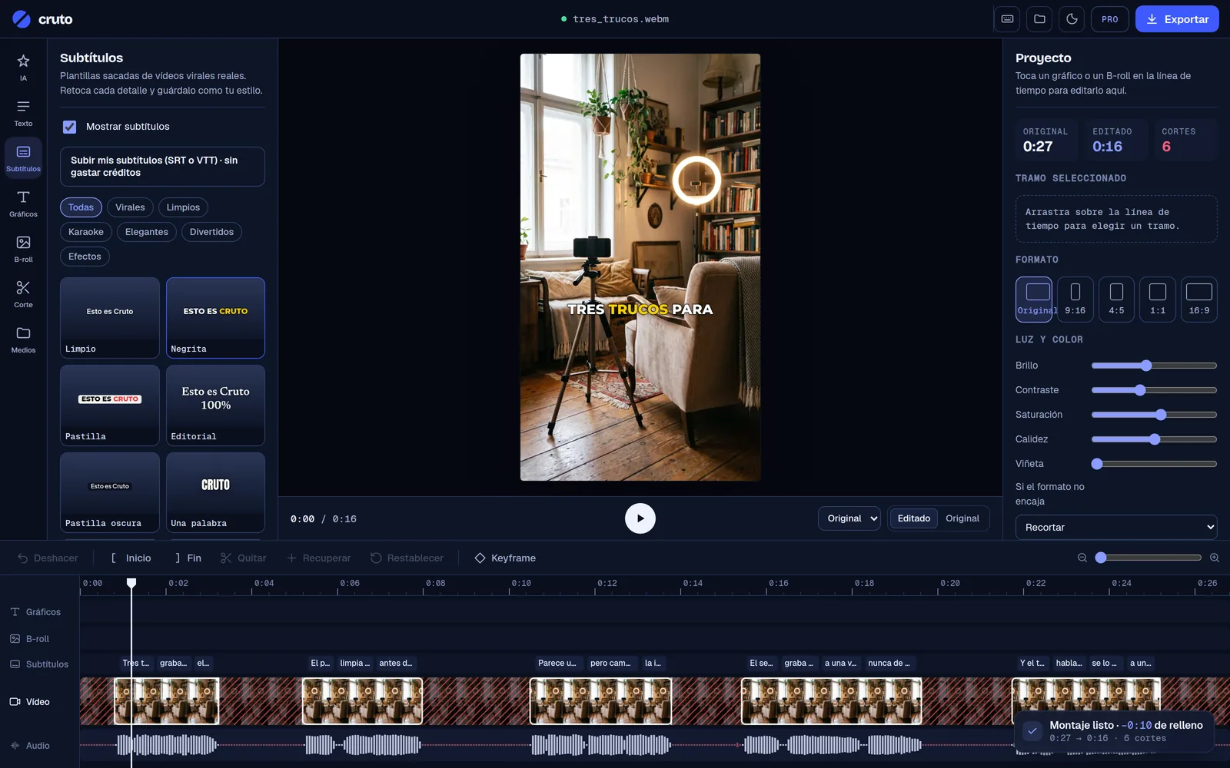Image resolution: width=1230 pixels, height=768 pixels.
Task: Adjust the Brillo slider
Action: click(x=1154, y=366)
